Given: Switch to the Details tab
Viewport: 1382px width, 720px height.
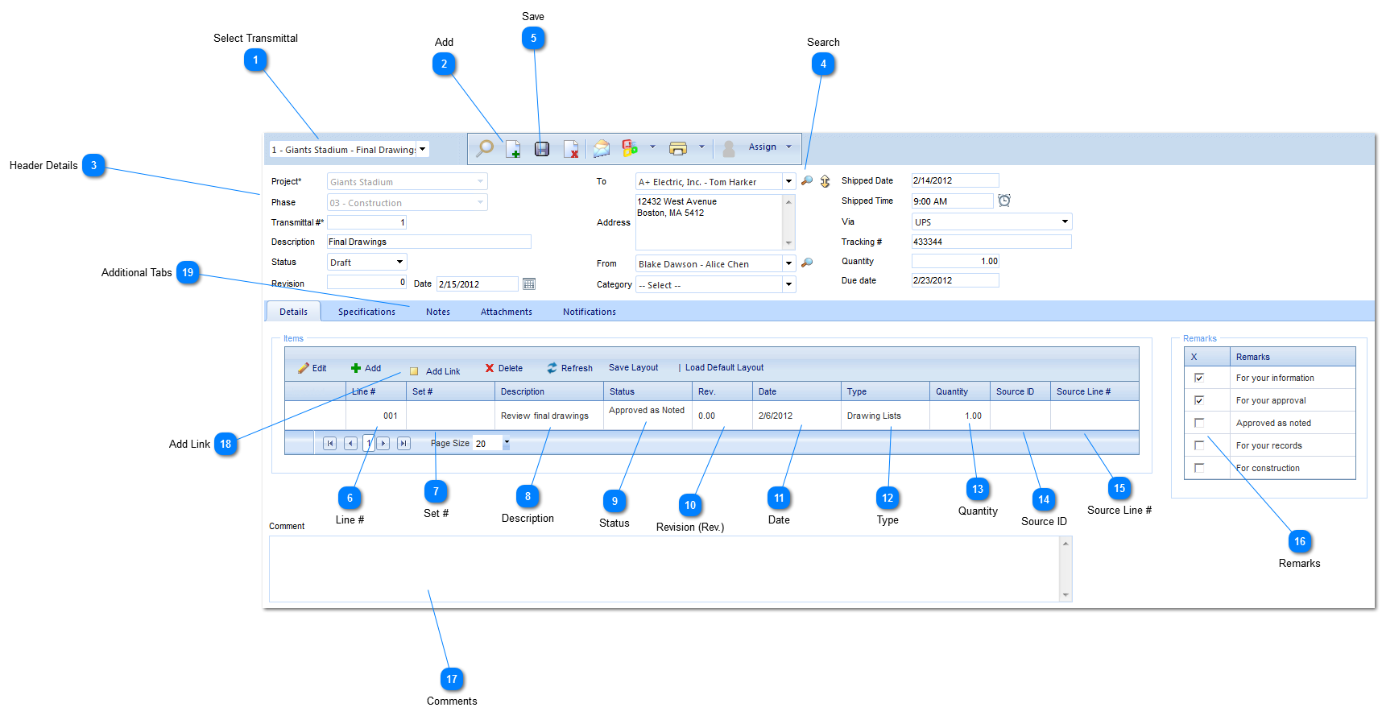Looking at the screenshot, I should point(293,312).
